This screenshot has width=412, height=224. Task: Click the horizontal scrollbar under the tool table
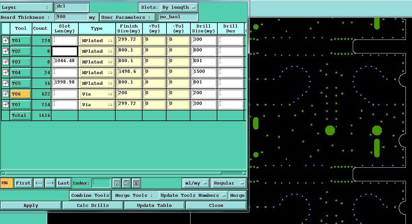tap(123, 174)
